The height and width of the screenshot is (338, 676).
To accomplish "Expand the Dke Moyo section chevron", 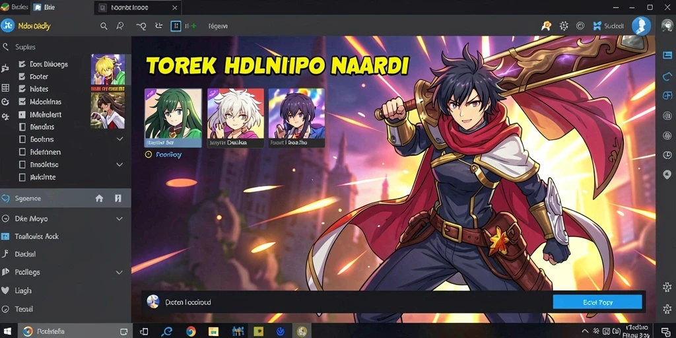I will coord(120,219).
